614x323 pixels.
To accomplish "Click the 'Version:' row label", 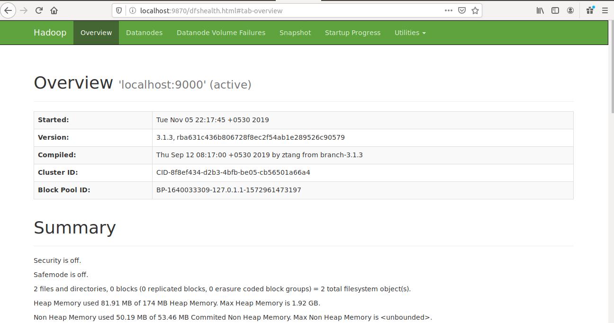I will coord(54,137).
